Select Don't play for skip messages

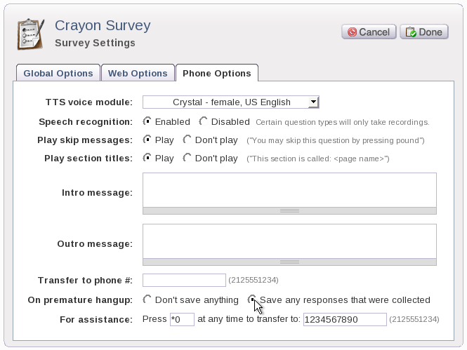pyautogui.click(x=187, y=140)
